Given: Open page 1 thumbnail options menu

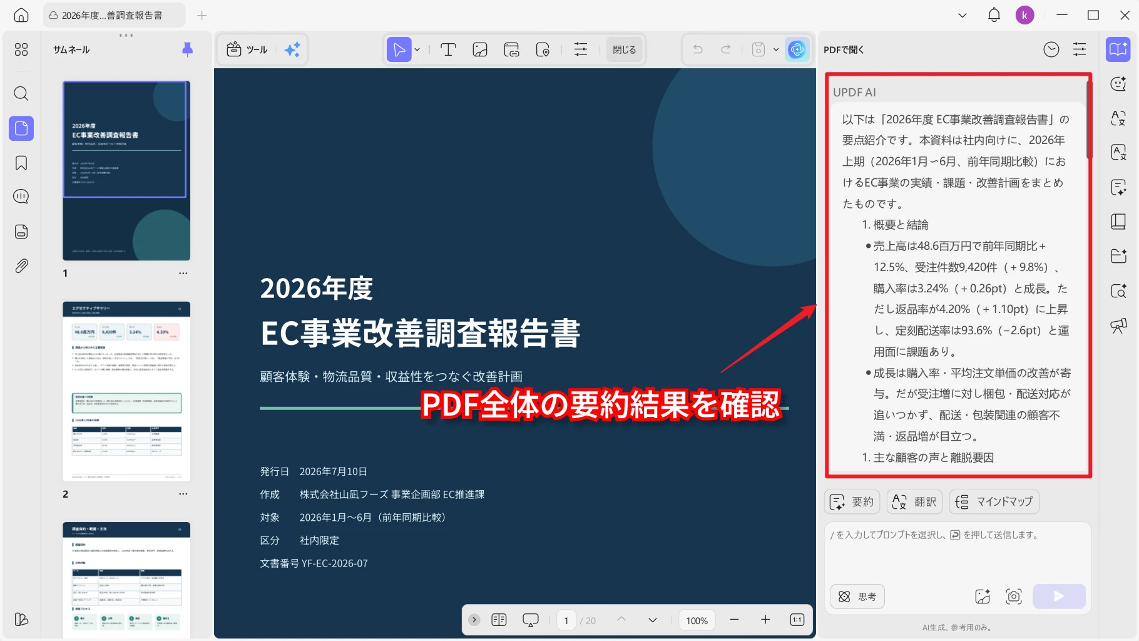Looking at the screenshot, I should (x=183, y=273).
